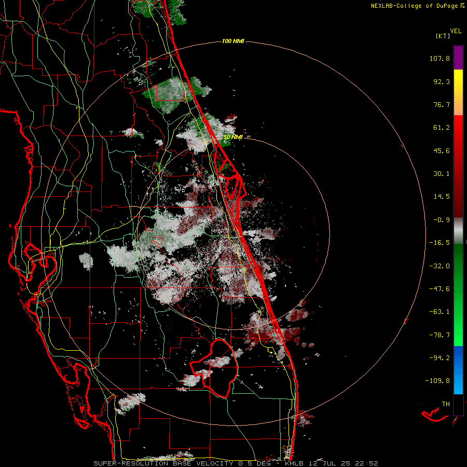Select the 92.3 value on the velocity scale

442,81
